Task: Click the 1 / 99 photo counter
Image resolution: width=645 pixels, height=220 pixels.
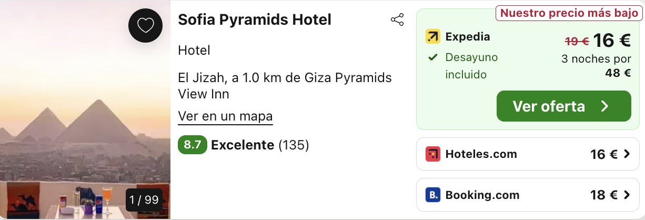Action: tap(144, 200)
